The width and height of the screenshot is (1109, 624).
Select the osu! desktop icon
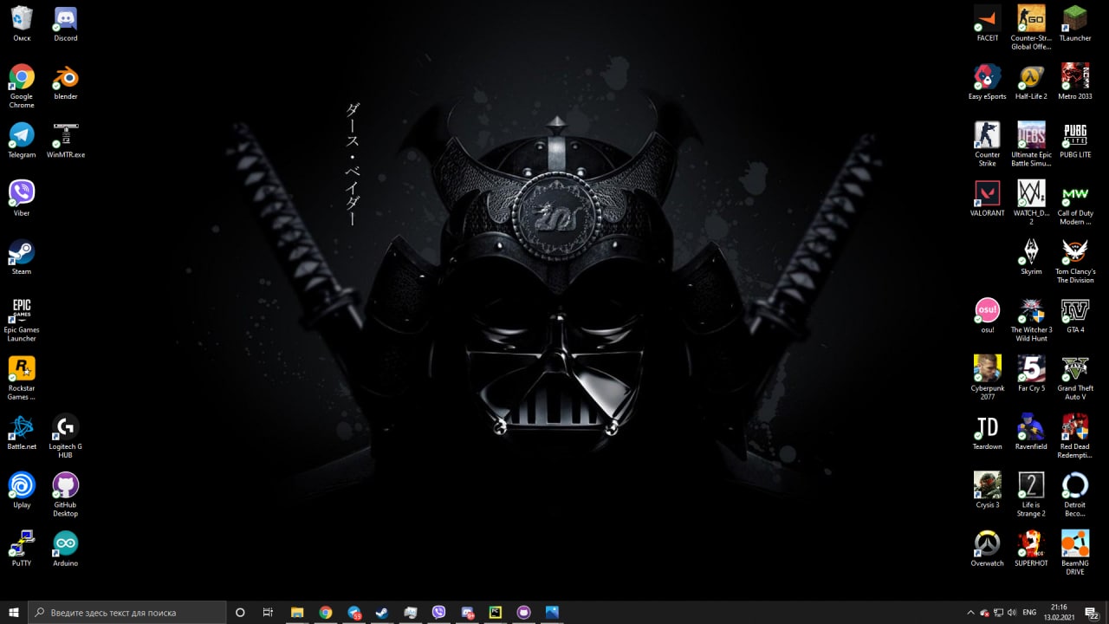[x=988, y=315]
